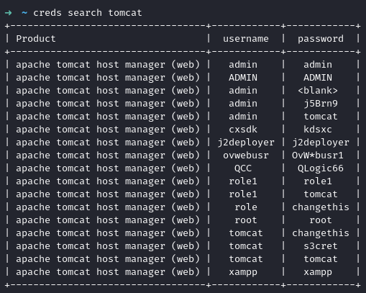Click the tilde home directory symbol

(24, 13)
